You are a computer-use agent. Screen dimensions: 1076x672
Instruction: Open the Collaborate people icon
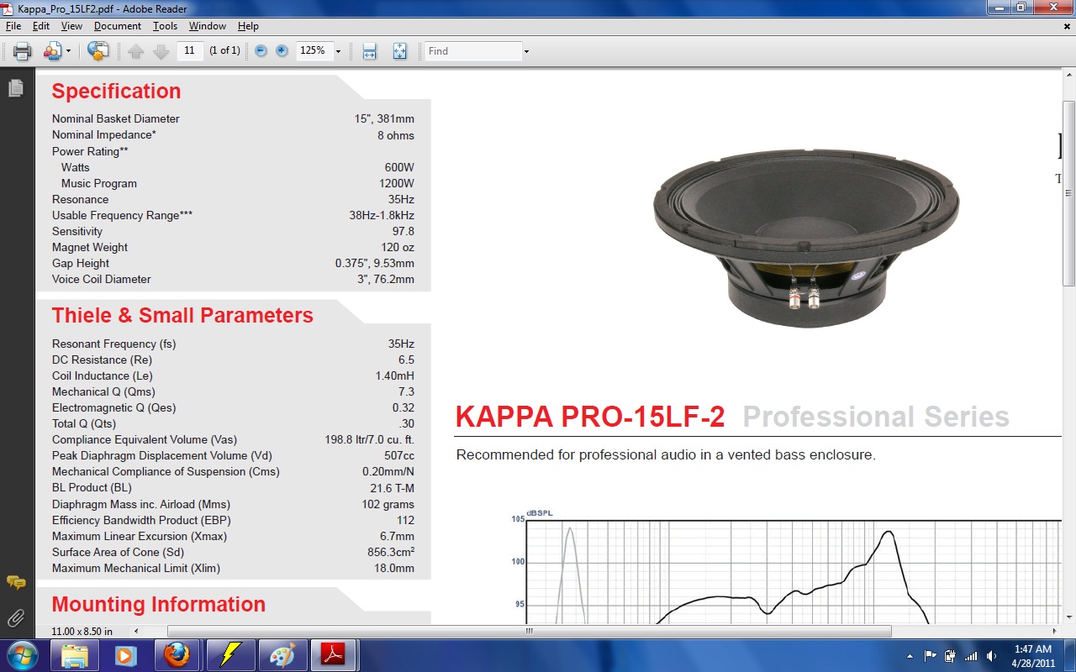click(52, 51)
